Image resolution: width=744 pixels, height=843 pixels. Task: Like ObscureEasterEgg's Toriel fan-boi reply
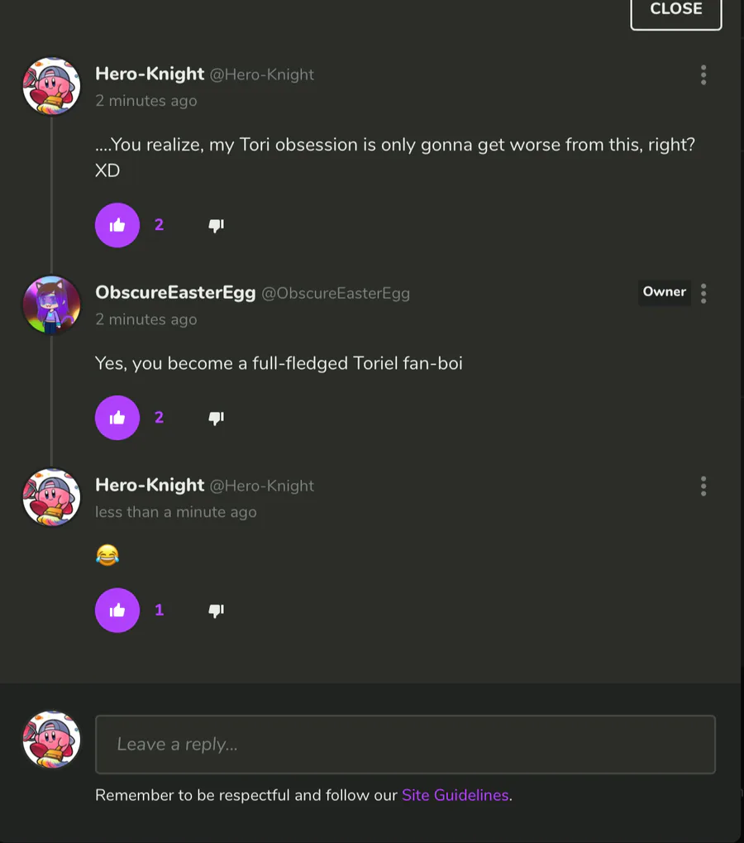(x=117, y=418)
